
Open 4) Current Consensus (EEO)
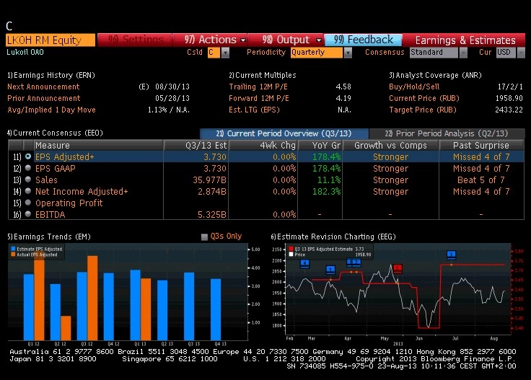point(56,133)
